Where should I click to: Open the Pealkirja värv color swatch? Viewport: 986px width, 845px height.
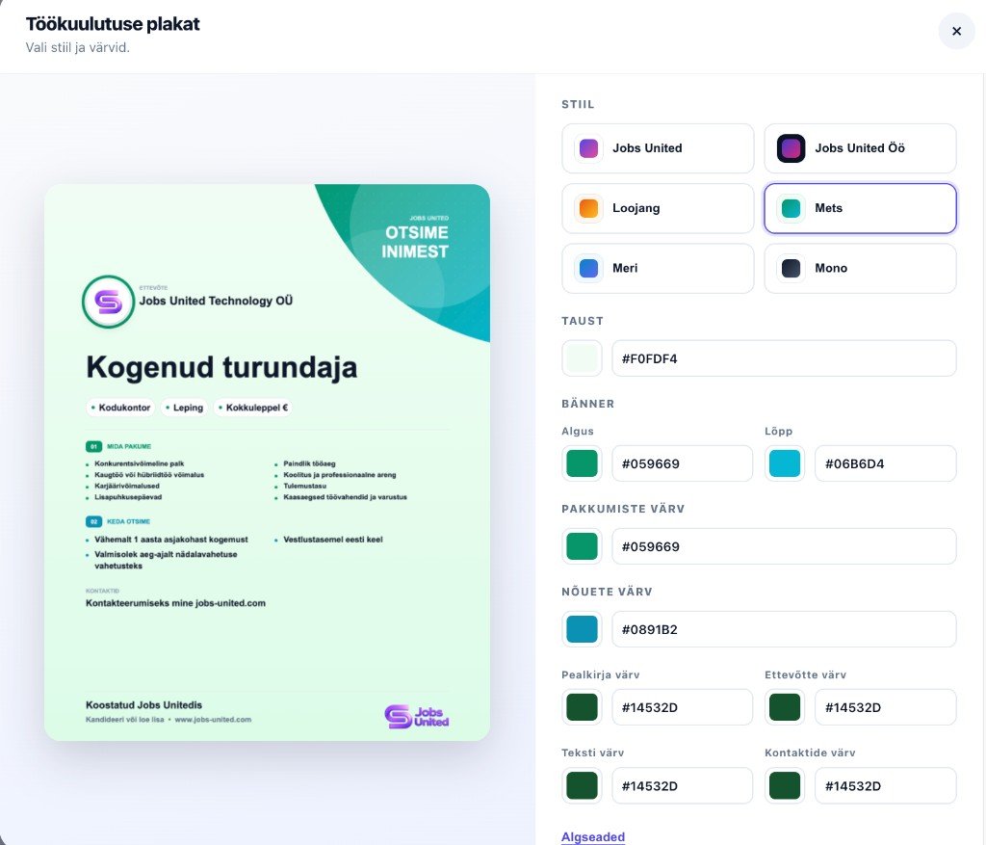point(582,707)
